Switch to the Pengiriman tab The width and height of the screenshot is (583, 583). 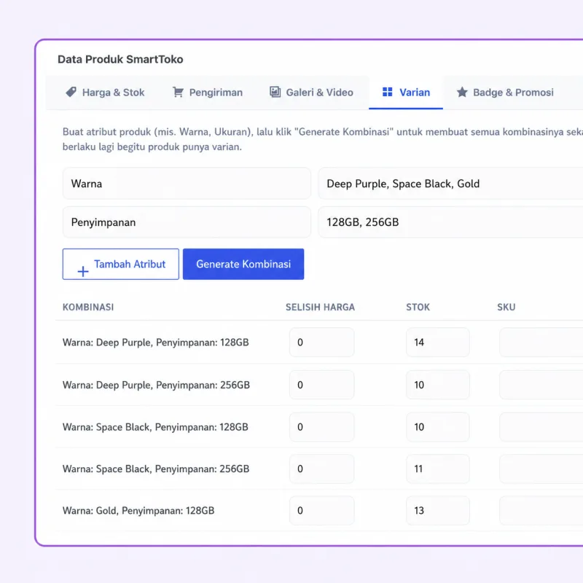208,93
